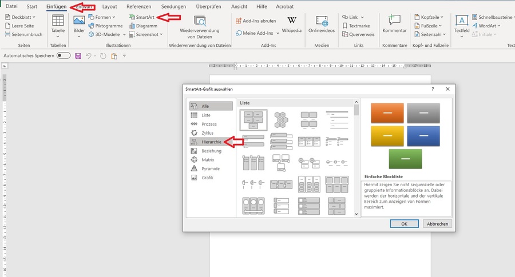The width and height of the screenshot is (515, 277).
Task: Expand the Formen dropdown
Action: 101,18
